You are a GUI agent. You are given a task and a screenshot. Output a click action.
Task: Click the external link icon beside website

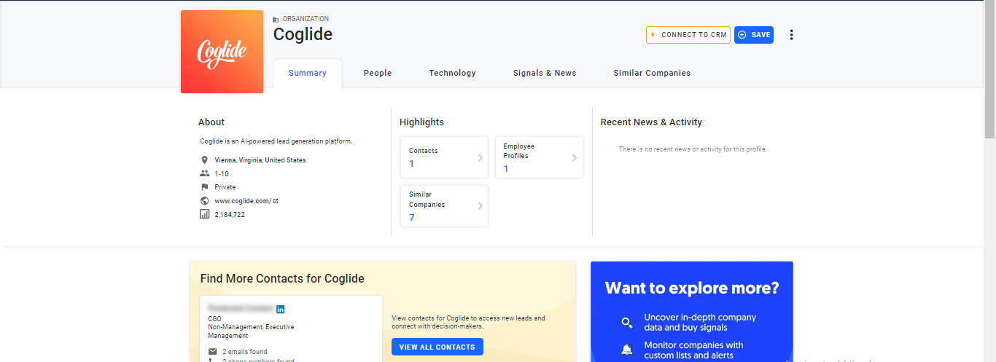(276, 201)
